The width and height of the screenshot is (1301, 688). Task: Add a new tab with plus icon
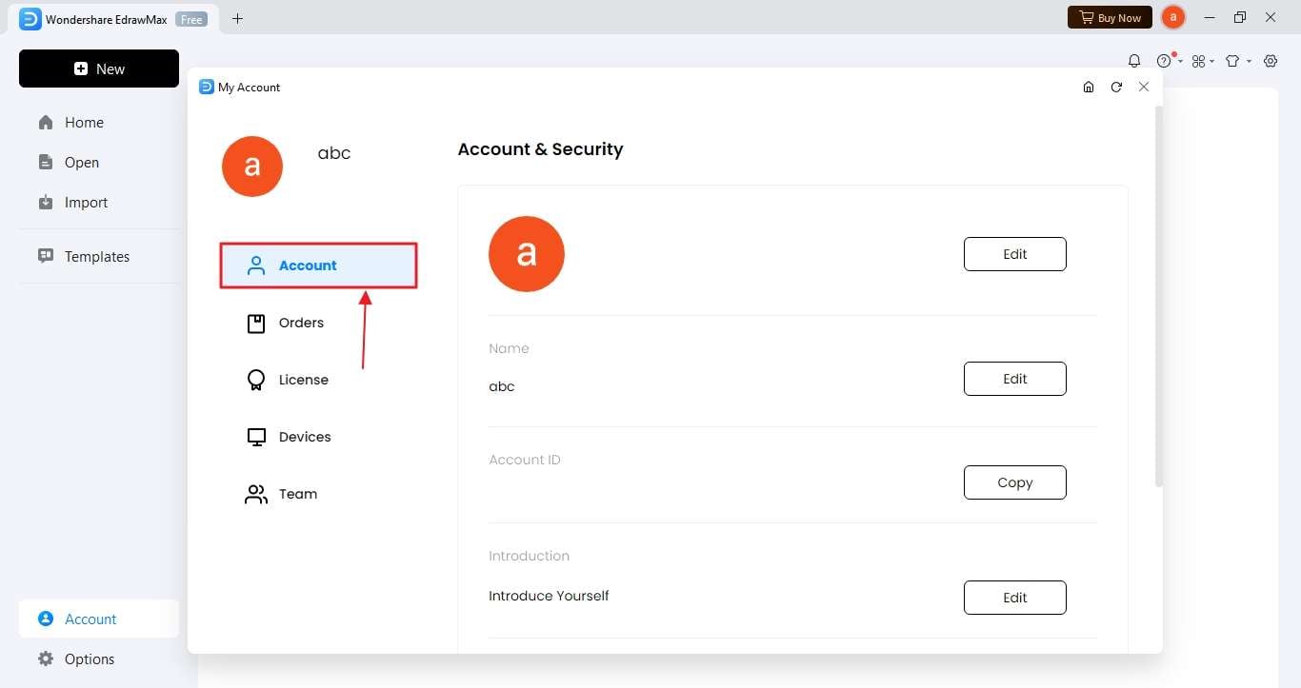[238, 18]
